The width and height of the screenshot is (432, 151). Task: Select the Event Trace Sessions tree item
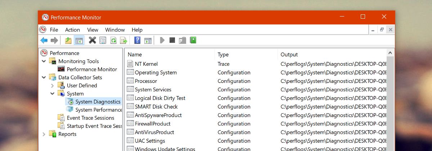pyautogui.click(x=90, y=118)
